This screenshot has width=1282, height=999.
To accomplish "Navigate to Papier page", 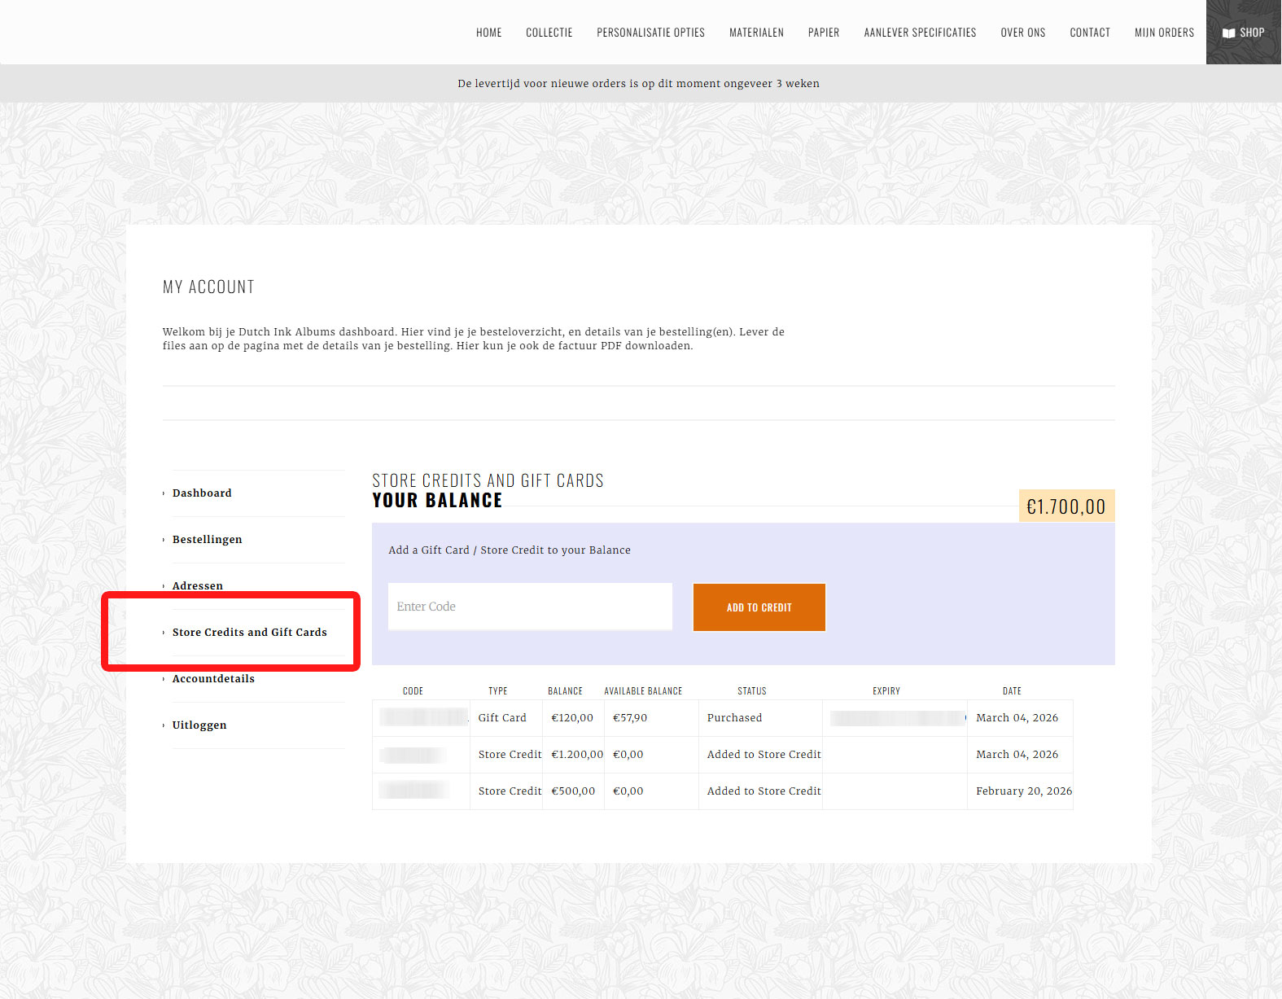I will point(823,33).
